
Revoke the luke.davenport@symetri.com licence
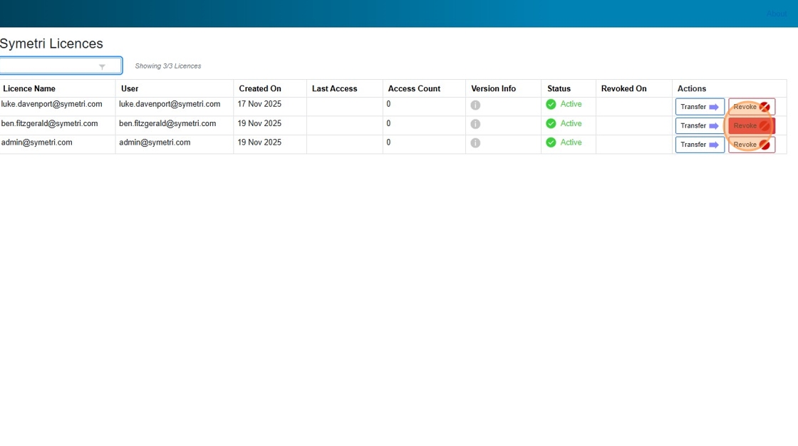(x=751, y=107)
